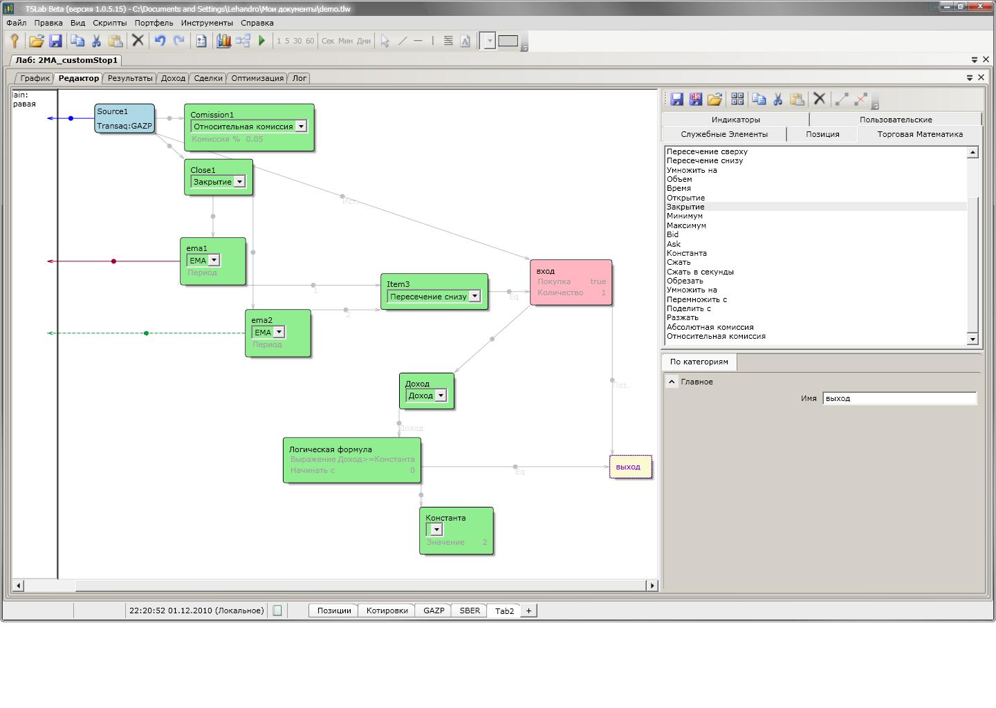The image size is (996, 708).
Task: Select Абсолютная комиссия in the elements list
Action: [710, 327]
